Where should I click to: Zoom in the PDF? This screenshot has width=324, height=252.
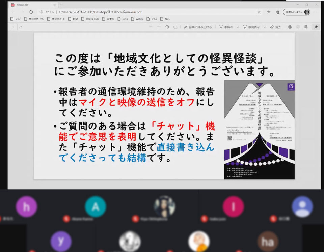(x=159, y=27)
